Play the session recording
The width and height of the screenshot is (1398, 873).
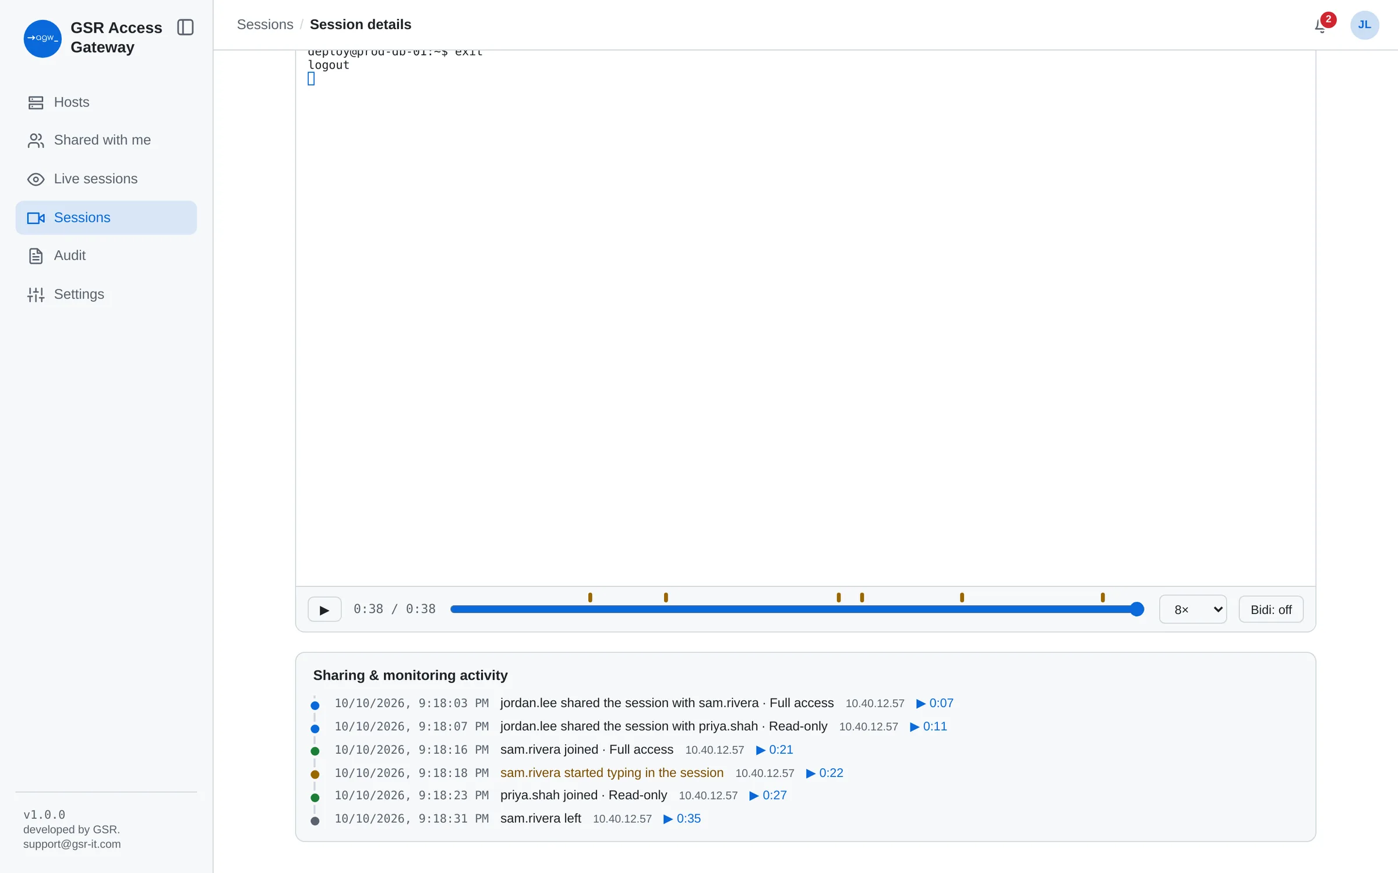pyautogui.click(x=324, y=610)
